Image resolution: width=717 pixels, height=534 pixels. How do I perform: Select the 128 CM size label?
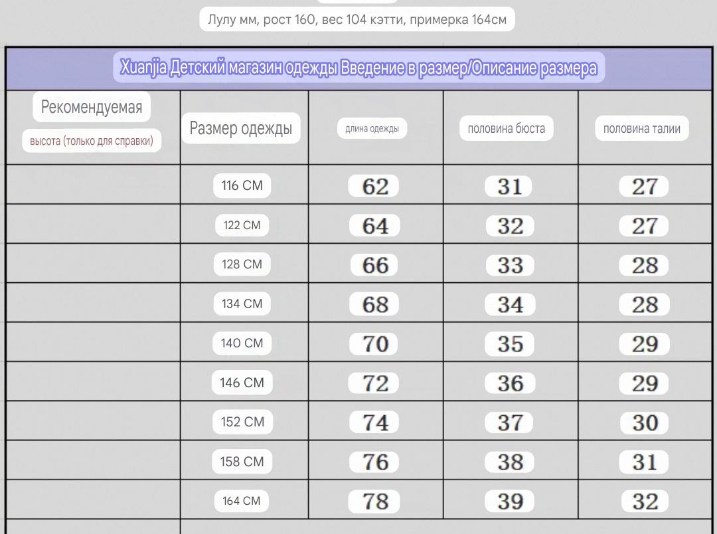[x=242, y=264]
